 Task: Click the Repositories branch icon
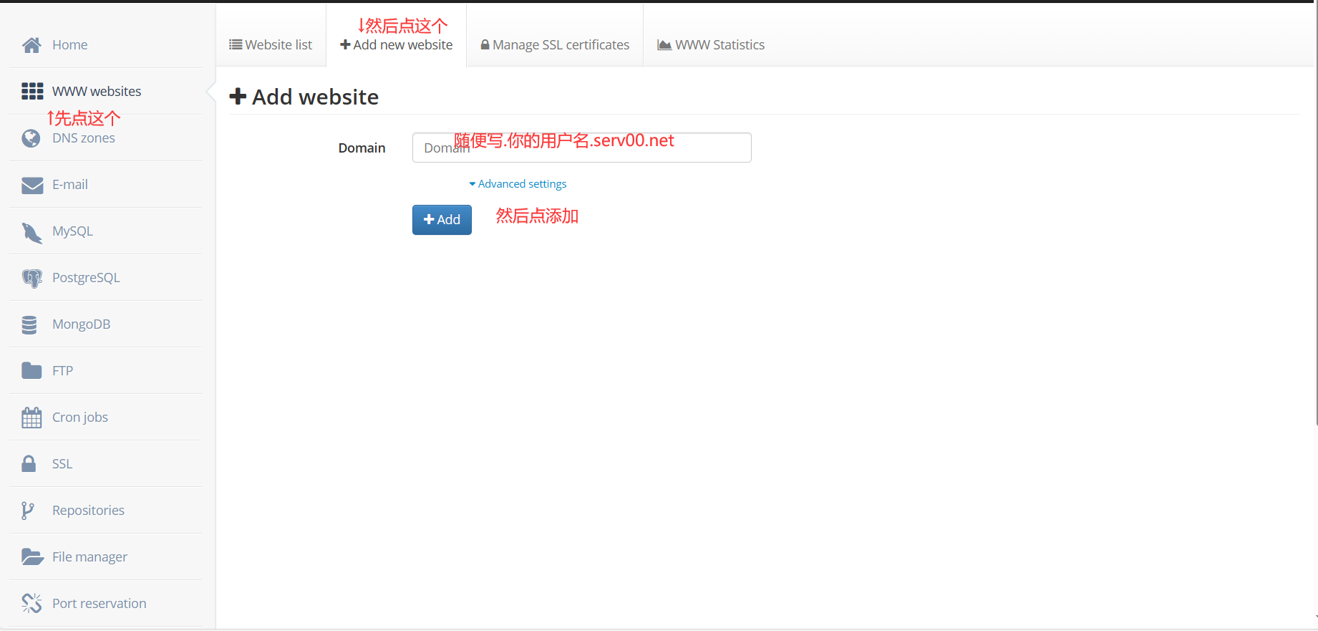(27, 510)
